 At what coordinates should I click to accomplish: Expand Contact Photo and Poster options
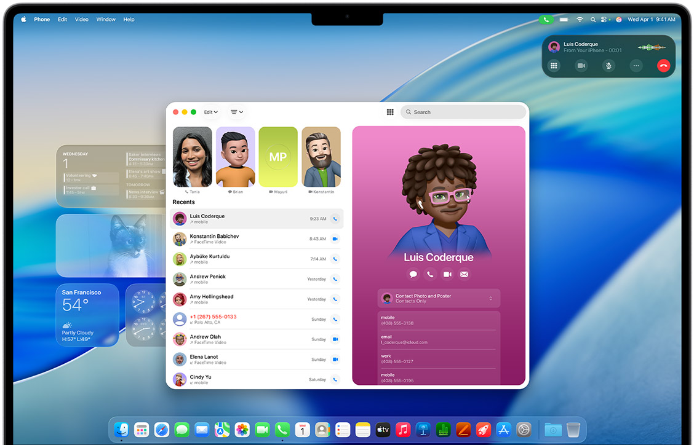tap(490, 299)
